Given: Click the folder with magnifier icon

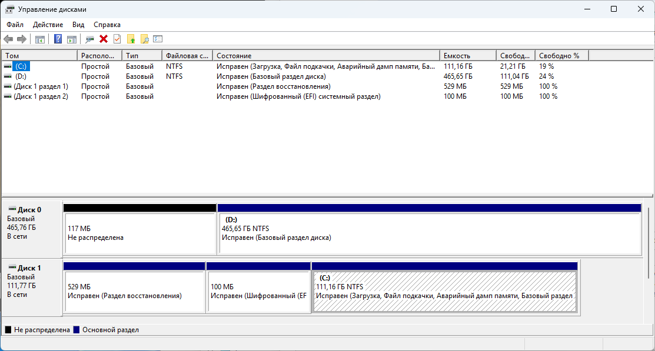Looking at the screenshot, I should (x=144, y=39).
